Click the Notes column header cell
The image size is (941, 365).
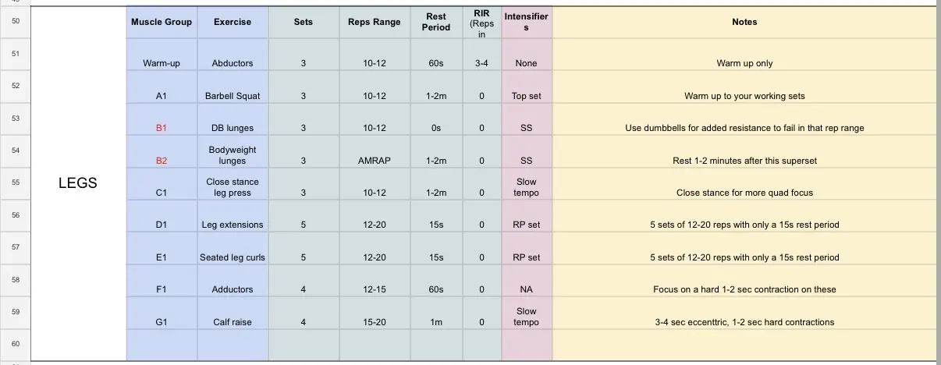(744, 22)
